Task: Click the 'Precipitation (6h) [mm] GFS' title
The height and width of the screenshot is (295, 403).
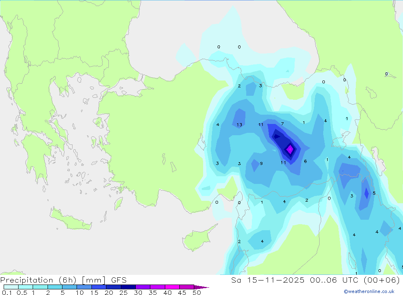Action: pos(63,280)
